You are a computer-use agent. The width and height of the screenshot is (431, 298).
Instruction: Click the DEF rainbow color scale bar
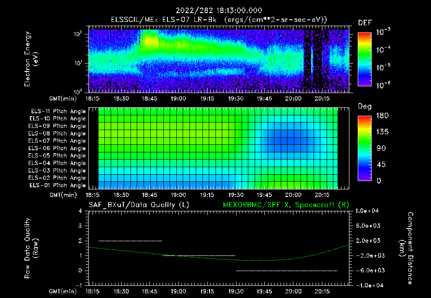(x=364, y=59)
